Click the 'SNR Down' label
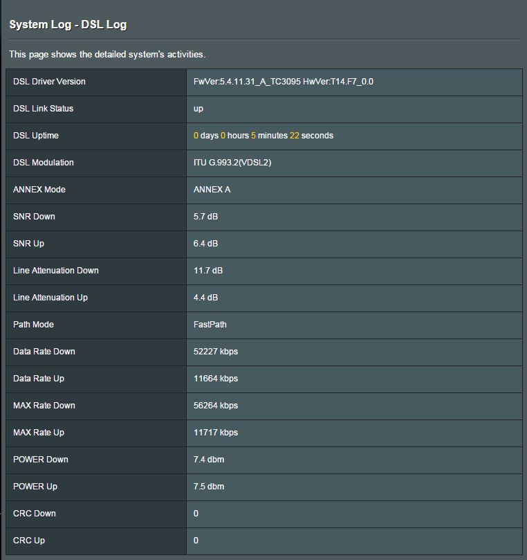The height and width of the screenshot is (560, 527). (x=35, y=217)
